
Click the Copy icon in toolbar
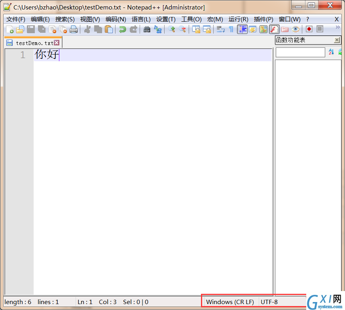[98, 29]
